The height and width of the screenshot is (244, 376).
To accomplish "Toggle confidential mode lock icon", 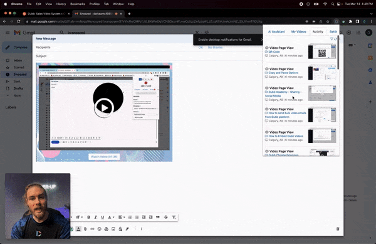I will 120,229.
